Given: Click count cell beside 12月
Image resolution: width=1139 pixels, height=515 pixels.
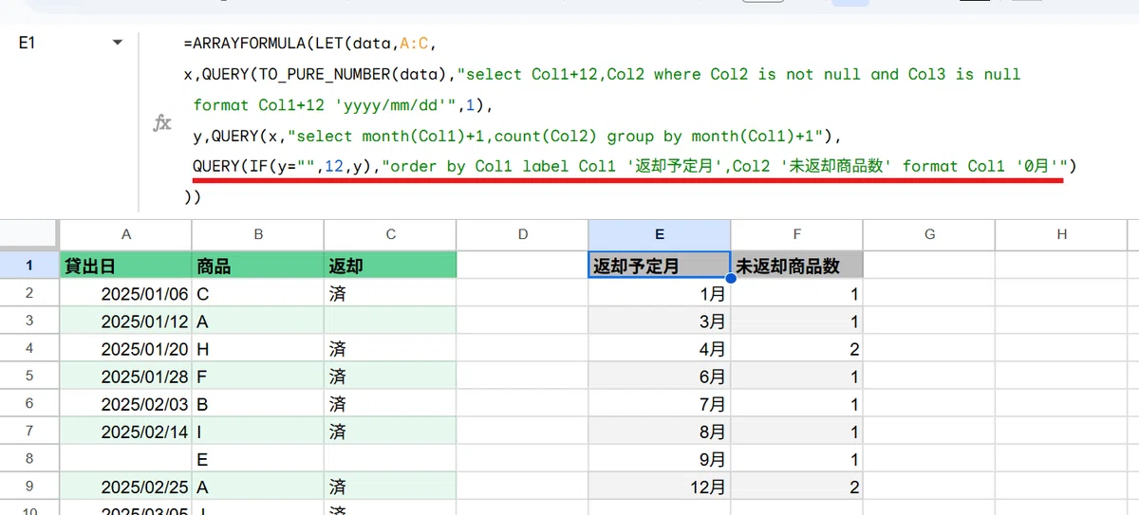Looking at the screenshot, I should point(796,487).
